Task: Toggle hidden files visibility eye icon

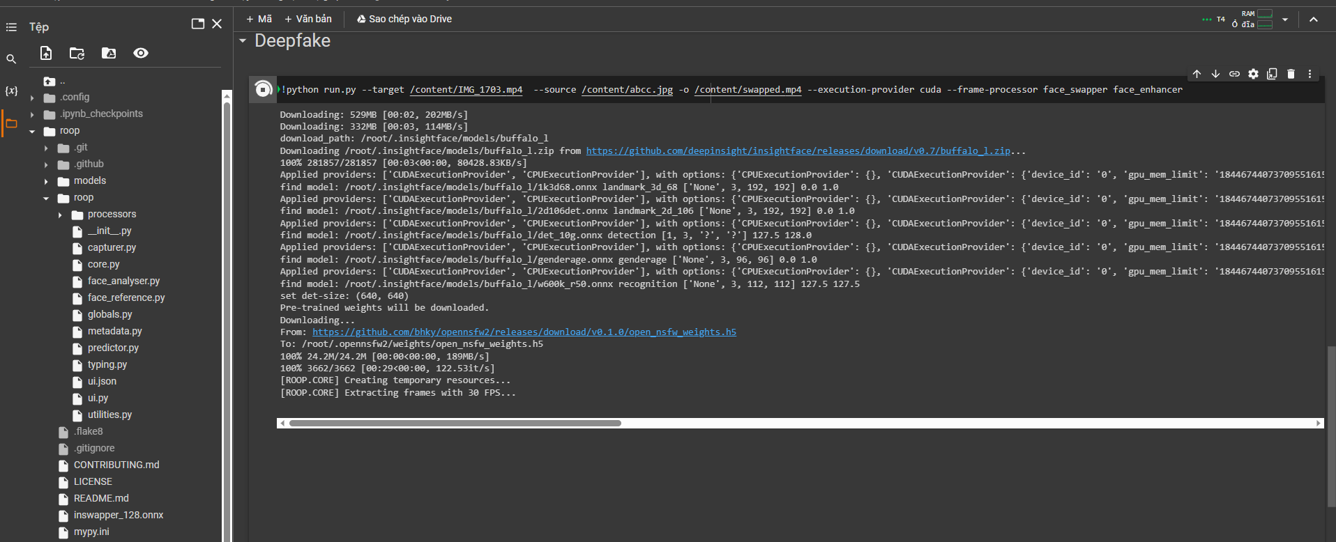Action: [x=141, y=53]
